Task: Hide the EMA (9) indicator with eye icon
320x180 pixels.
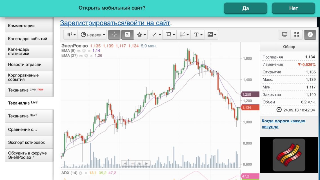Action: tap(79, 51)
